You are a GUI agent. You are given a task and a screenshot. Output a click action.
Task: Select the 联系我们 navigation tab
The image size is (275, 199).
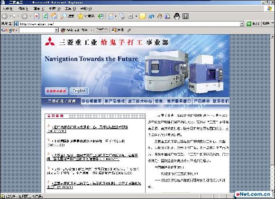point(220,101)
